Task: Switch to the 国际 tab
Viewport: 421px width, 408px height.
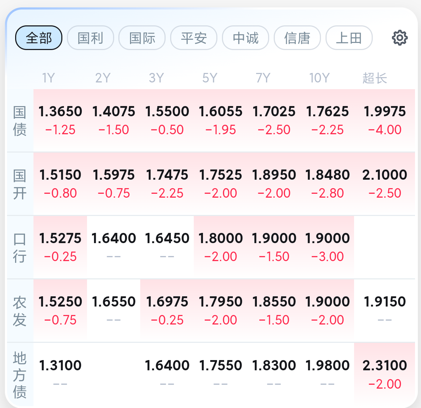Action: 142,38
